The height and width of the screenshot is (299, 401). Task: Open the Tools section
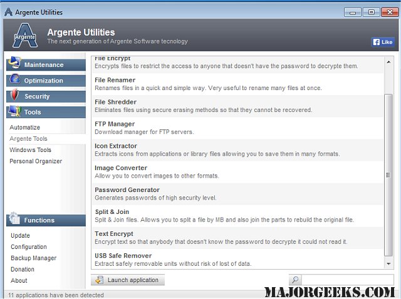(x=46, y=113)
